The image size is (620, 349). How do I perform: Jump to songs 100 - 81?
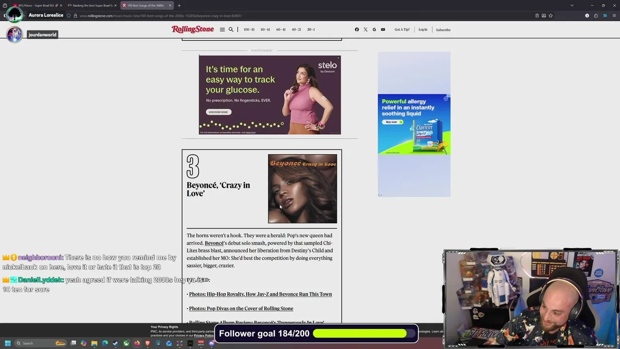click(x=249, y=30)
